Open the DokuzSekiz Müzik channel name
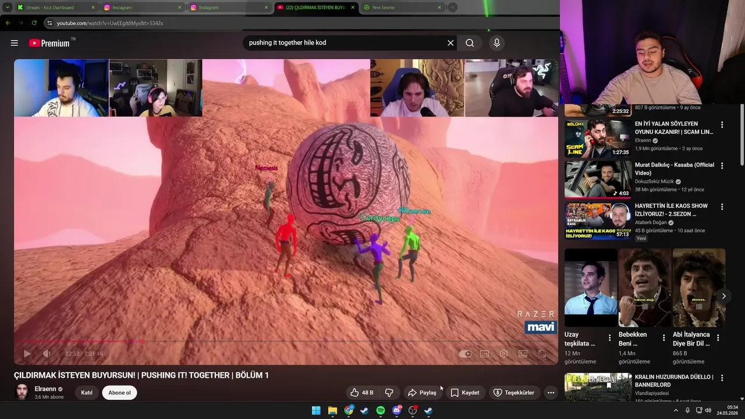Image resolution: width=745 pixels, height=419 pixels. click(655, 182)
